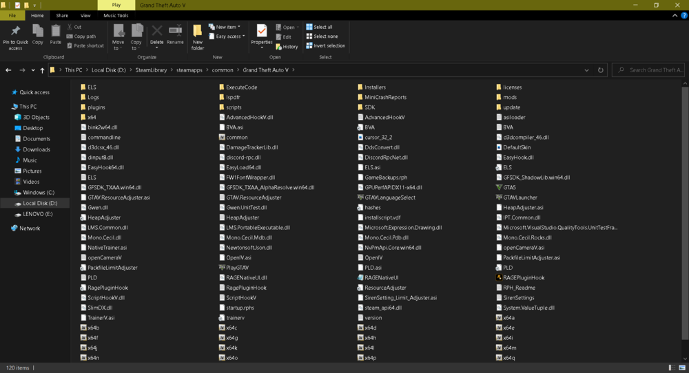Select the RAGEPluginHook executable file
The image size is (689, 373).
click(520, 278)
